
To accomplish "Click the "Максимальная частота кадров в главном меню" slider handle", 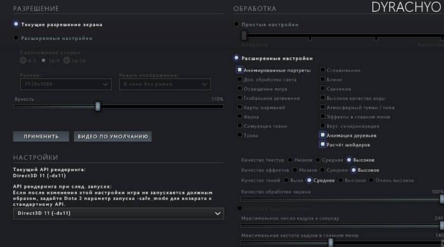I will [330, 242].
